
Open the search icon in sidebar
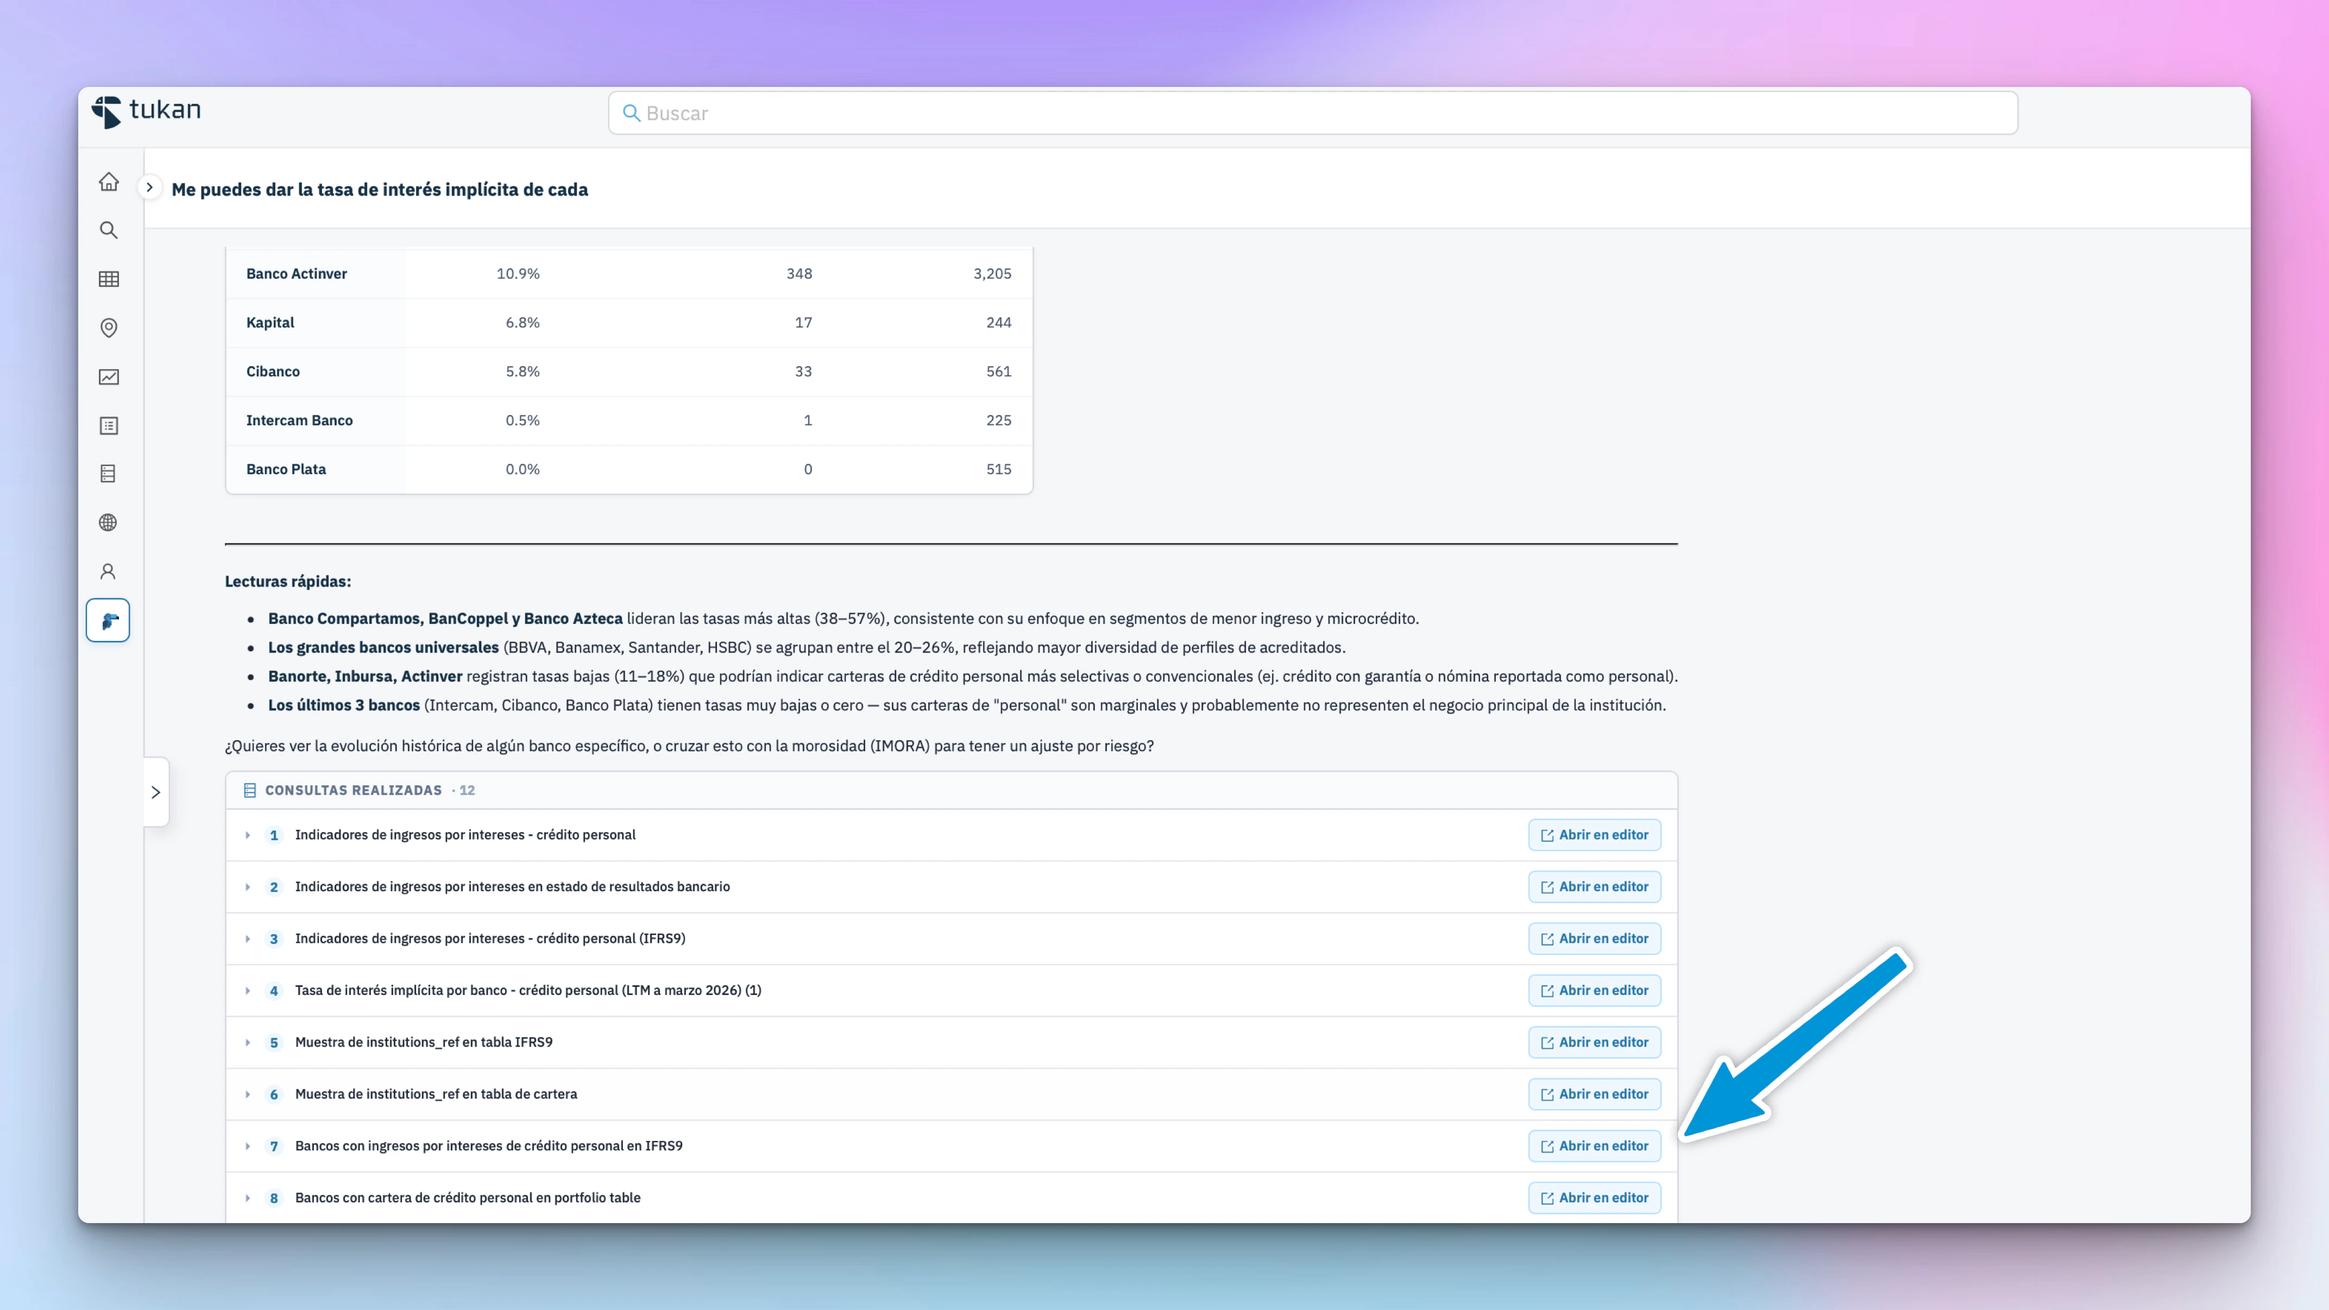pos(109,230)
